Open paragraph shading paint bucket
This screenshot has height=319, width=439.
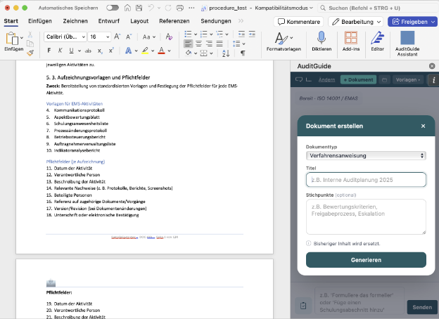[x=189, y=53]
